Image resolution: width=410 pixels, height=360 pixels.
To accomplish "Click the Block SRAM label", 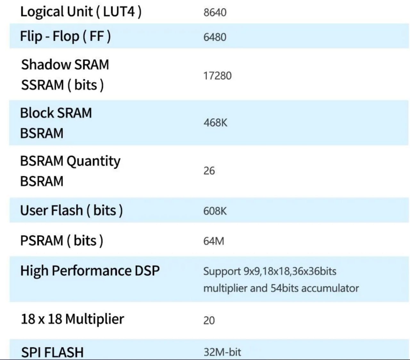I will point(56,113).
